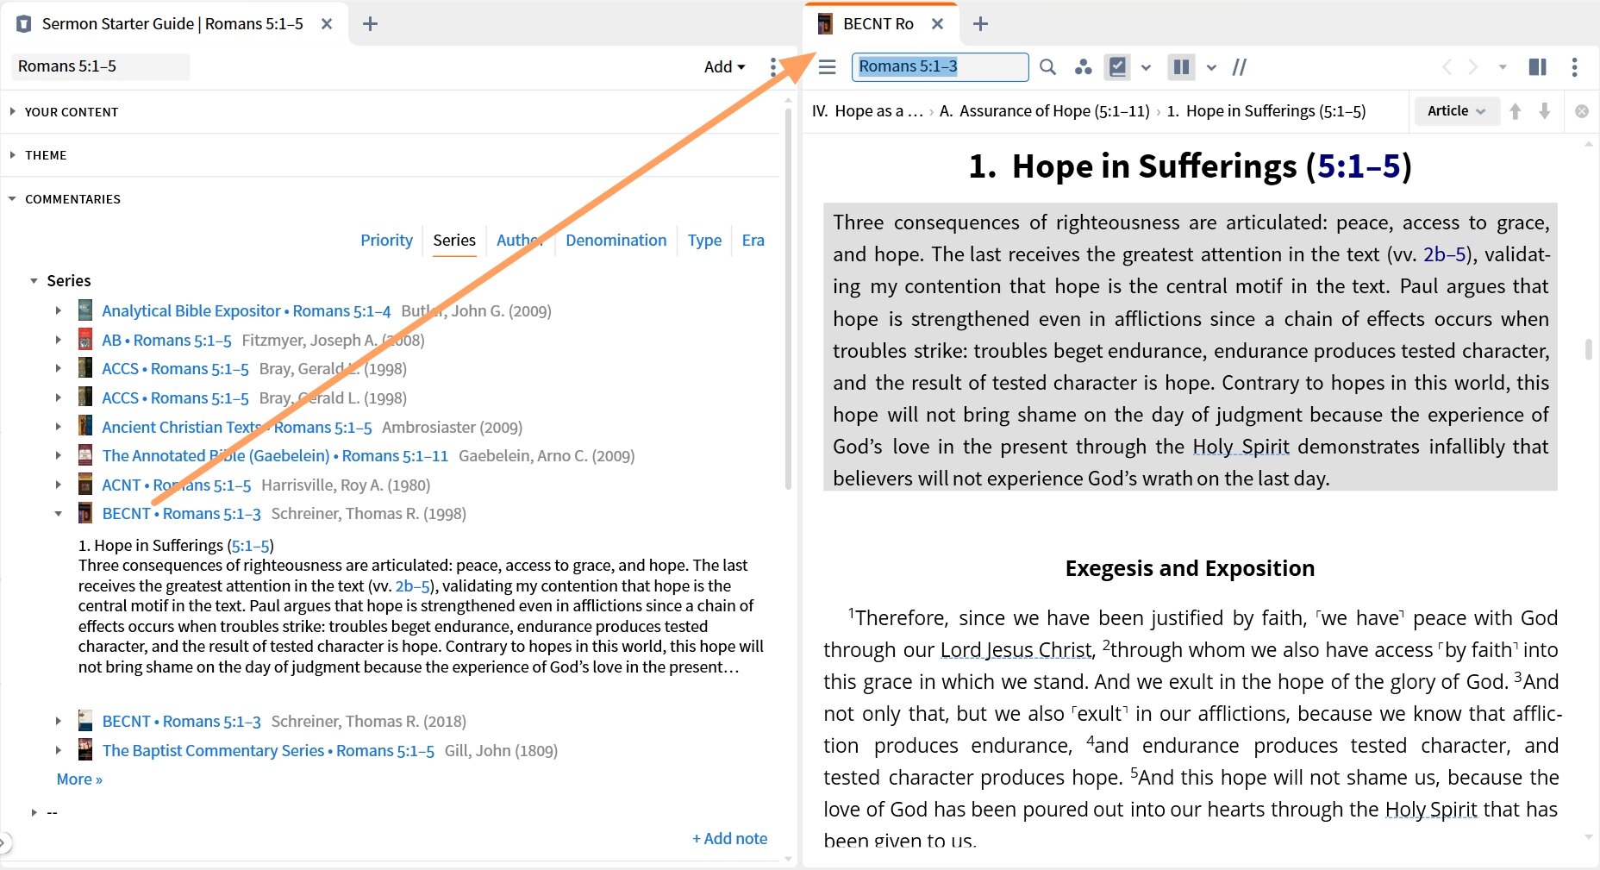Close the Sermon Starter Guide tab
The height and width of the screenshot is (870, 1600).
point(327,24)
